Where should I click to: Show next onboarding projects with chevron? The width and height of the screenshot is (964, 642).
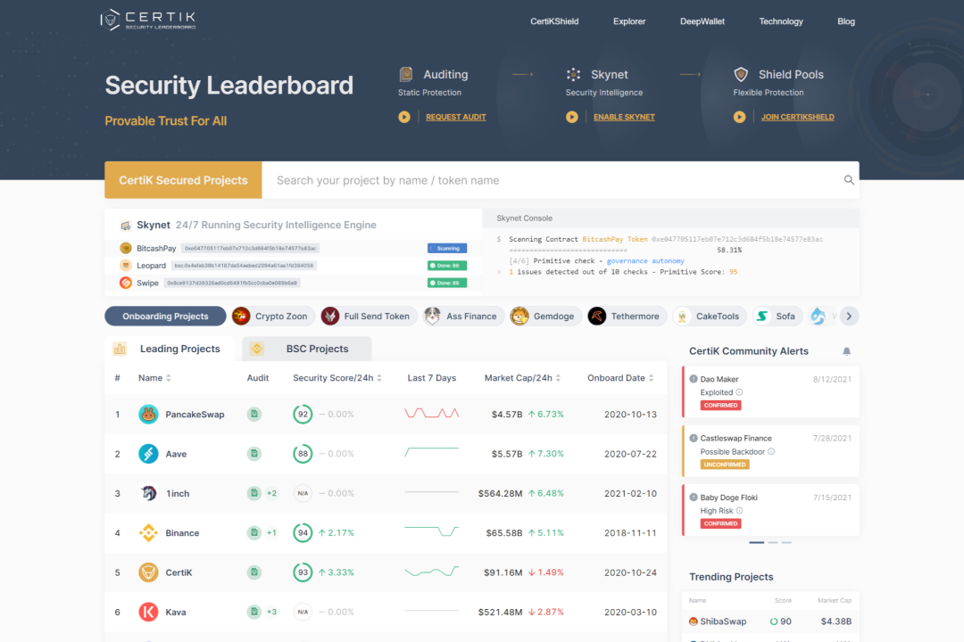[849, 317]
